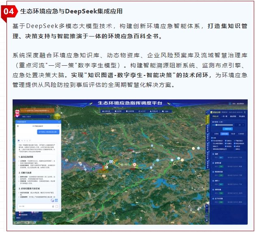255x232 pixels.
Task: Toggle the checkbox on the 8.15 result card
Action: [213, 189]
